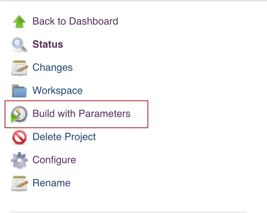Go Back to Dashboard via text link
The image size is (267, 213).
[75, 21]
